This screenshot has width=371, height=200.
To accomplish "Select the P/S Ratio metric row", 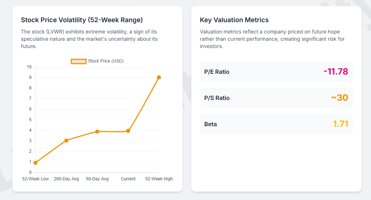I will tap(276, 98).
